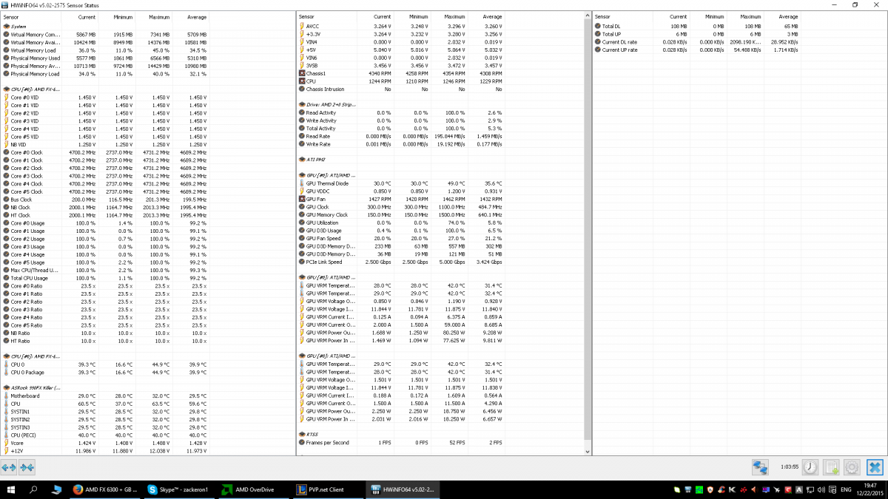This screenshot has width=888, height=499.
Task: Select the ASRock 990FX Killer group header
Action: [104, 387]
